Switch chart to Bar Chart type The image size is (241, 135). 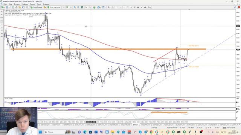pos(64,7)
